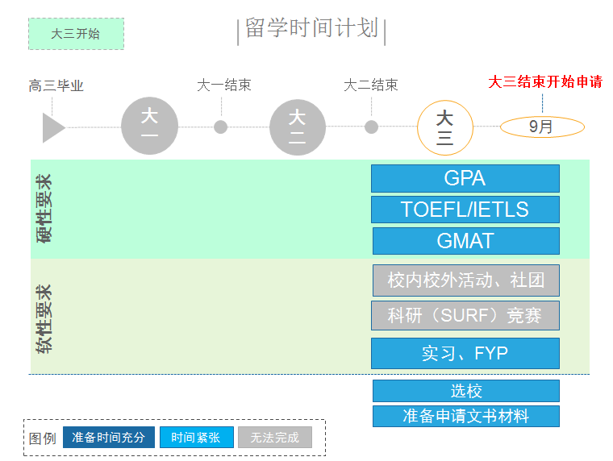Viewport: 613px width, 461px height.
Task: Select the 实习、FYP bar
Action: pos(465,353)
